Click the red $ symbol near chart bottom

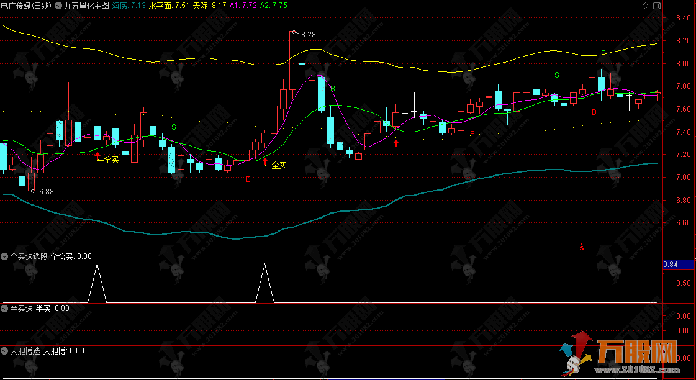click(582, 247)
